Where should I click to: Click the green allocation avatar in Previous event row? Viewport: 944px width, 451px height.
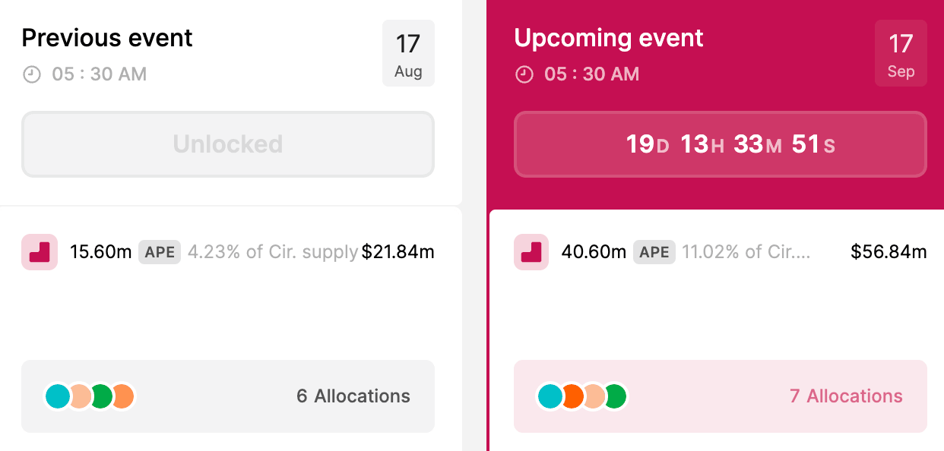click(103, 396)
